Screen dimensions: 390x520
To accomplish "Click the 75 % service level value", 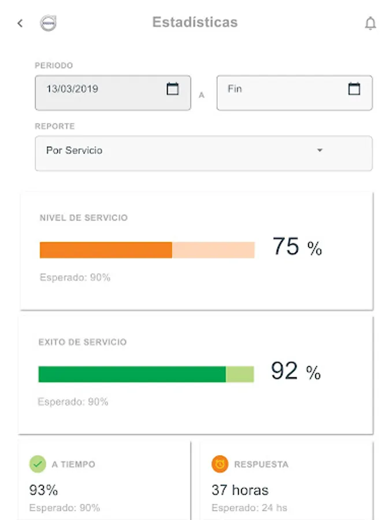I will pos(297,247).
